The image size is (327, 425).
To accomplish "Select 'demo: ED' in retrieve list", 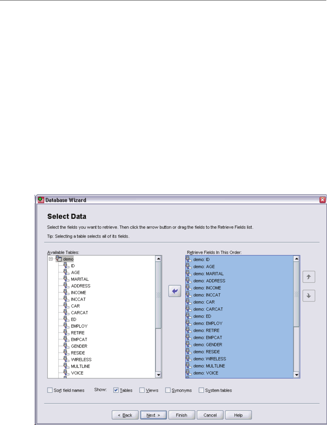I will pos(202,316).
